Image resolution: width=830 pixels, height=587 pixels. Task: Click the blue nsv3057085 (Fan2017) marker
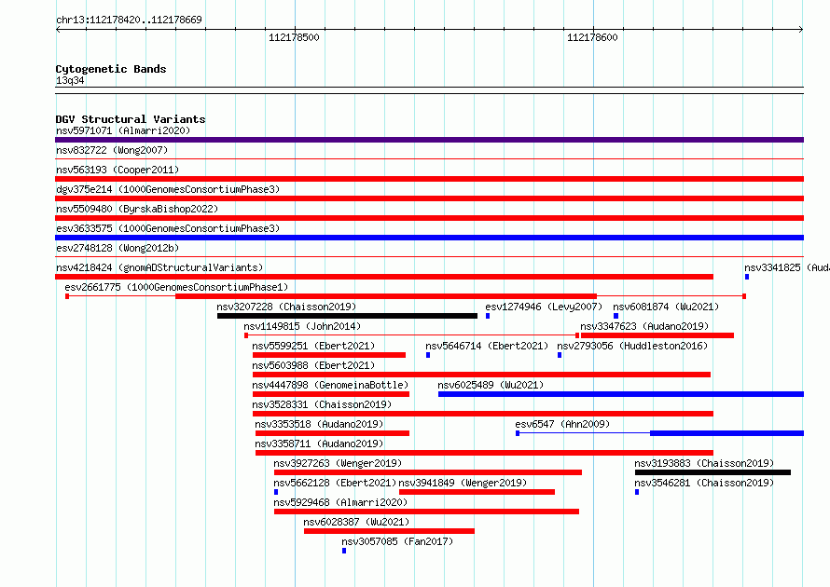[344, 551]
